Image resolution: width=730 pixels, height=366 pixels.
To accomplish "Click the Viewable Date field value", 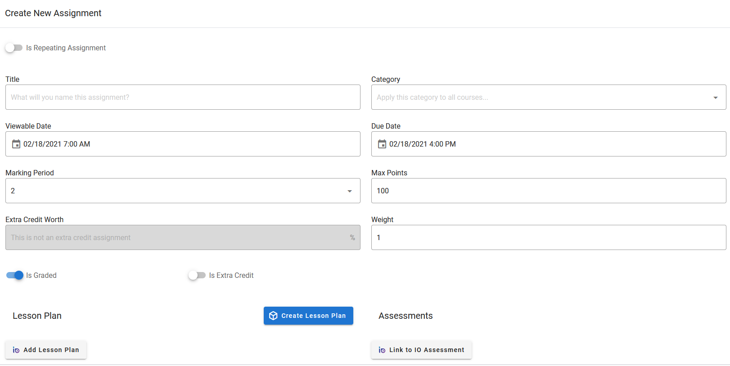I will (x=57, y=144).
